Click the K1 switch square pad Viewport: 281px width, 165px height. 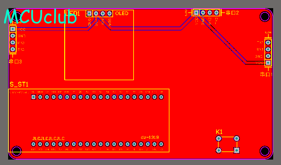237,150
